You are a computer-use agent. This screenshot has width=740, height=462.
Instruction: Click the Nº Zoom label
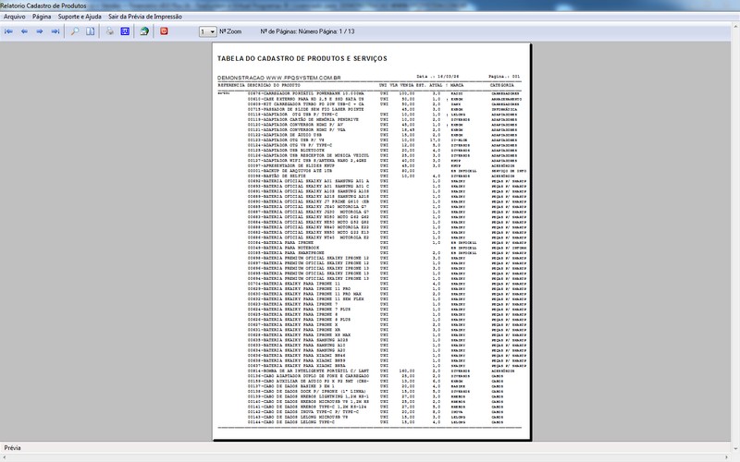tap(231, 31)
